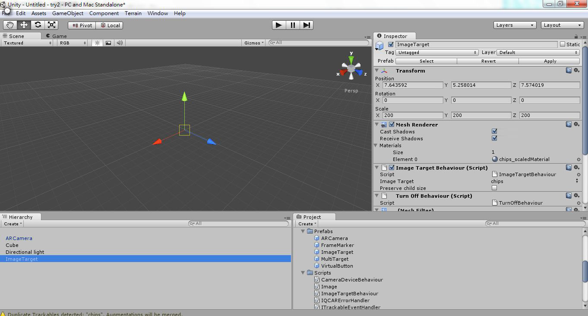
Task: Click the Step forward button
Action: [307, 25]
